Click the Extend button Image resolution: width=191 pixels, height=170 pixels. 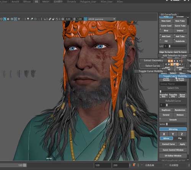coord(166,115)
